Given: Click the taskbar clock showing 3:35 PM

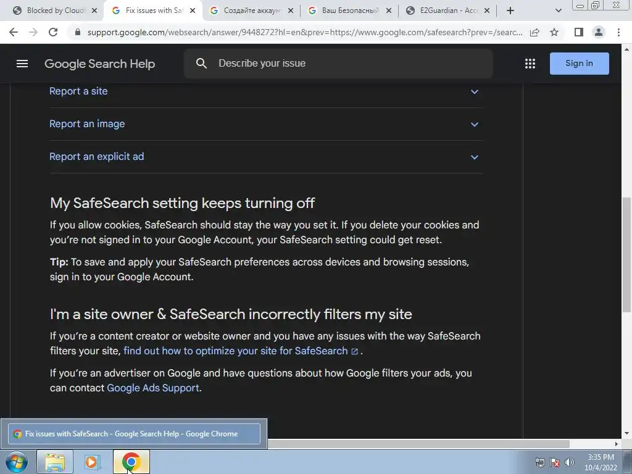Looking at the screenshot, I should click(601, 462).
